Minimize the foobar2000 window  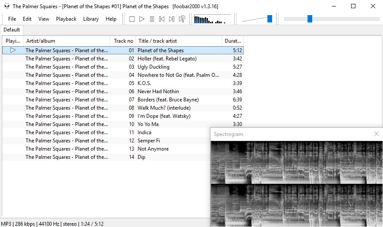click(x=334, y=6)
